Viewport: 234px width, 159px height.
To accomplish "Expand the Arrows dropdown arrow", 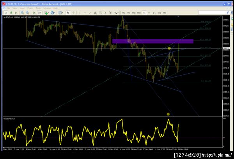I will [x=118, y=13].
